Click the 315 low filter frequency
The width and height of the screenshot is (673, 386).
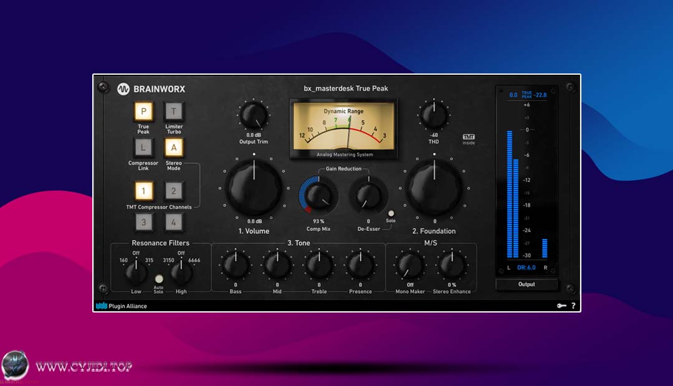pyautogui.click(x=149, y=260)
